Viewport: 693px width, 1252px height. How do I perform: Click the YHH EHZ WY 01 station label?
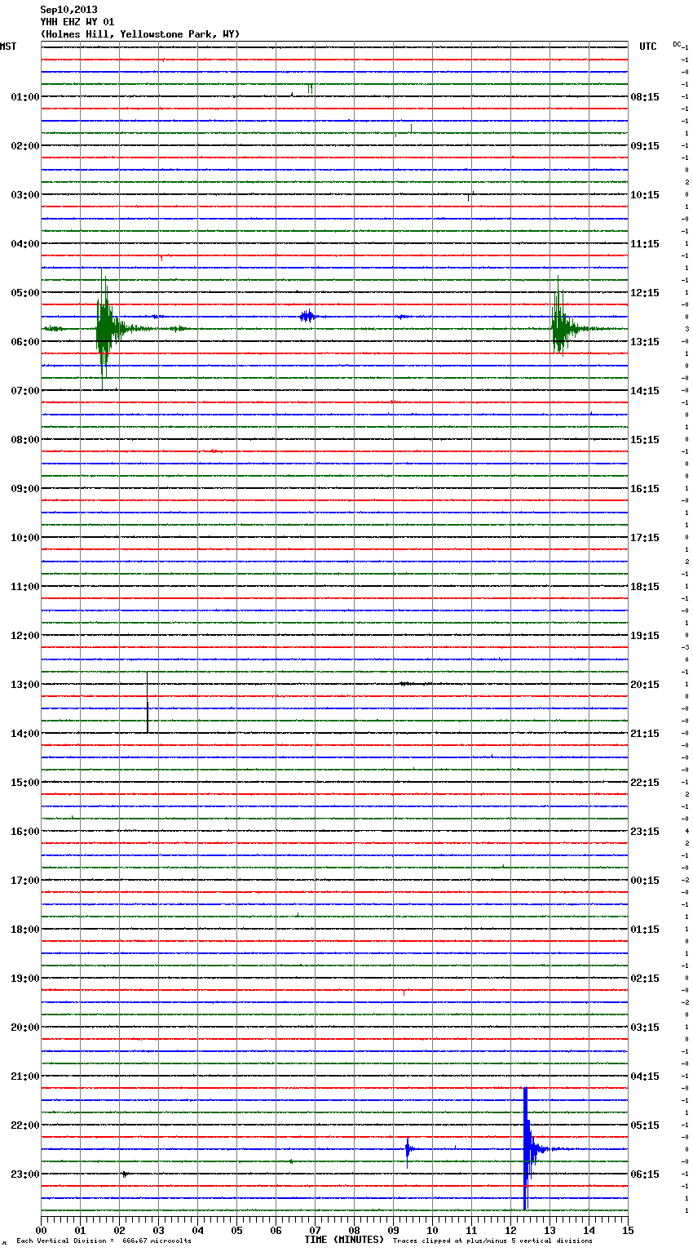click(x=77, y=22)
